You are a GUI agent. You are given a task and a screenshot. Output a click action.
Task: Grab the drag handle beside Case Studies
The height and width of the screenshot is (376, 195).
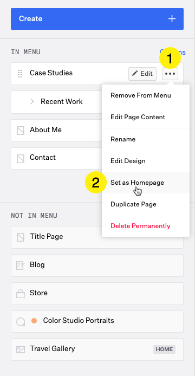tap(20, 74)
